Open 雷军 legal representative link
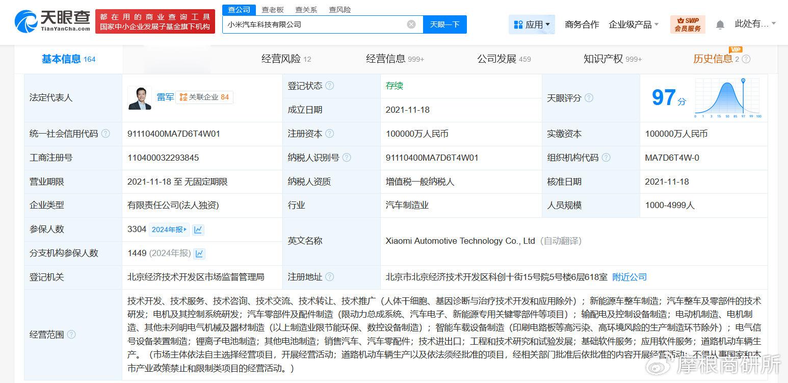This screenshot has width=788, height=383. coord(165,97)
